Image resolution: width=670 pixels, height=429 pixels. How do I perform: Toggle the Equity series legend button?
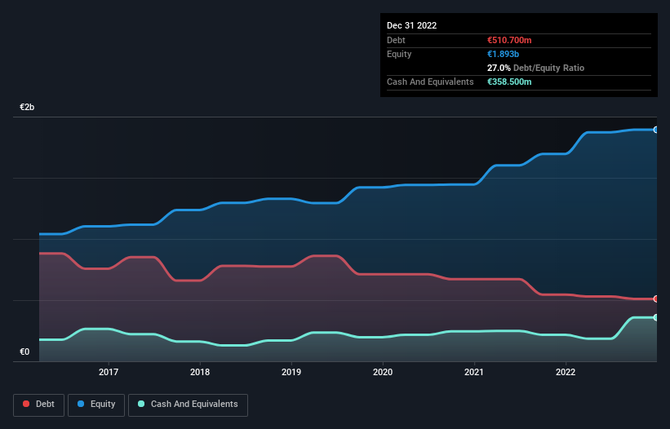[x=96, y=405]
